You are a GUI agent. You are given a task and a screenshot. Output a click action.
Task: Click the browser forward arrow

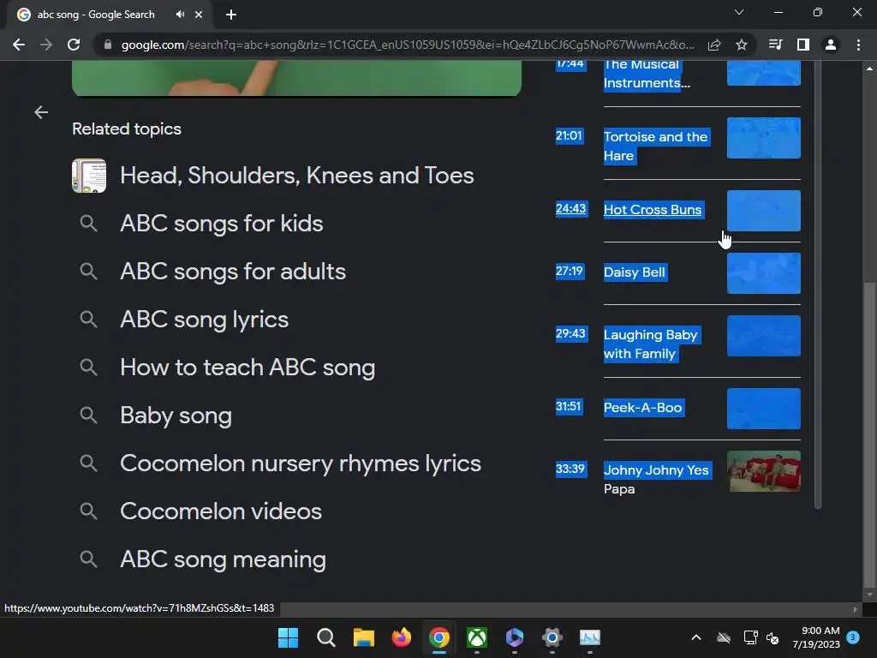click(46, 45)
